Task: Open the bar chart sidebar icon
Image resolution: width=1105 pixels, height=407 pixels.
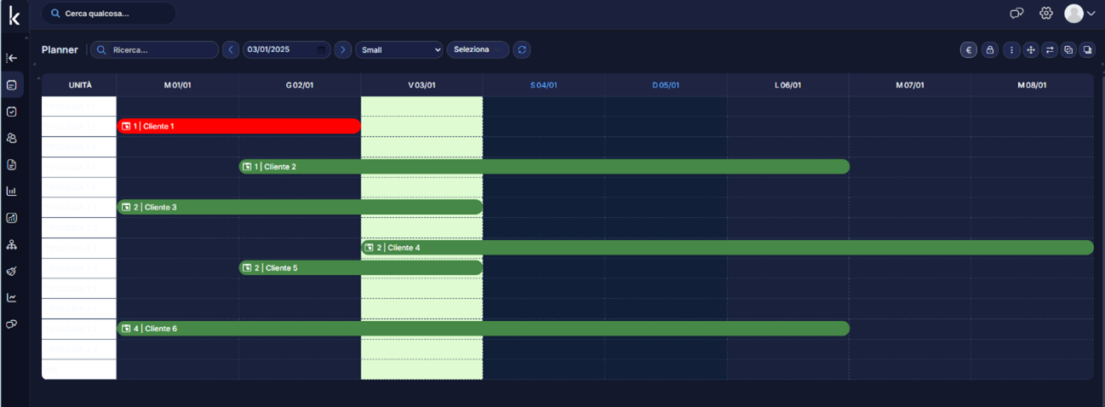Action: point(12,191)
